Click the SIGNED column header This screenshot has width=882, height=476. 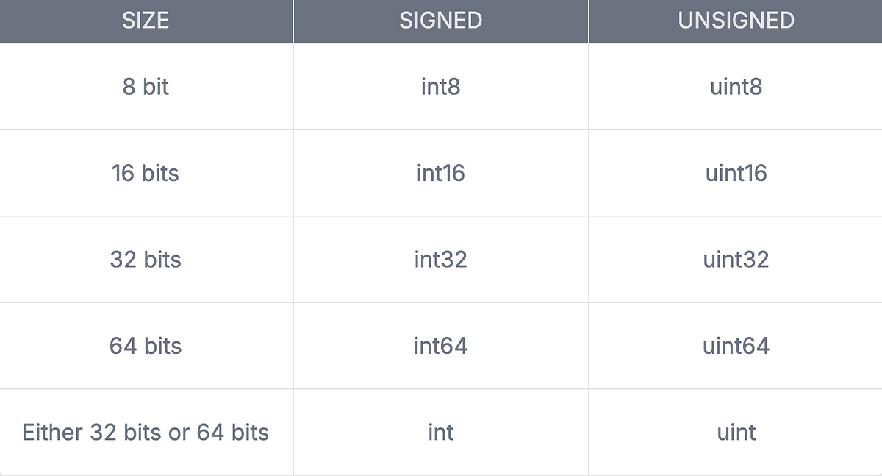(x=441, y=21)
